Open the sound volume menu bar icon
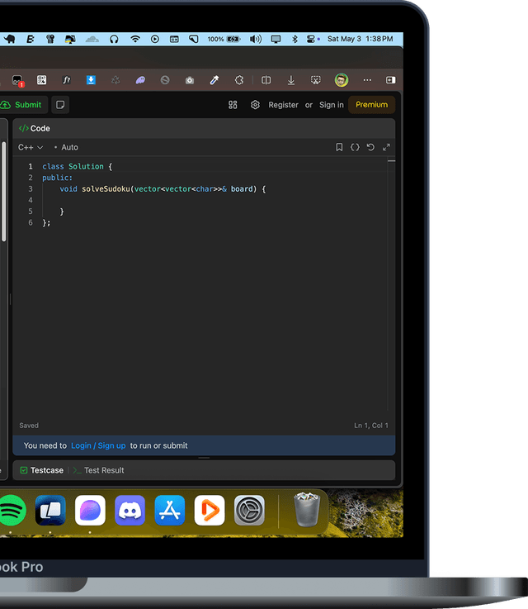This screenshot has height=609, width=528. tap(256, 39)
